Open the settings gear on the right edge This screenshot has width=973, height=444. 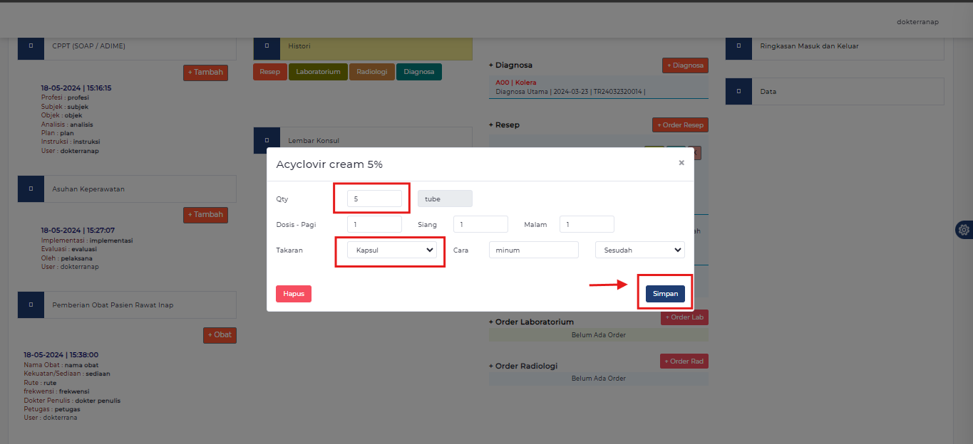tap(964, 230)
